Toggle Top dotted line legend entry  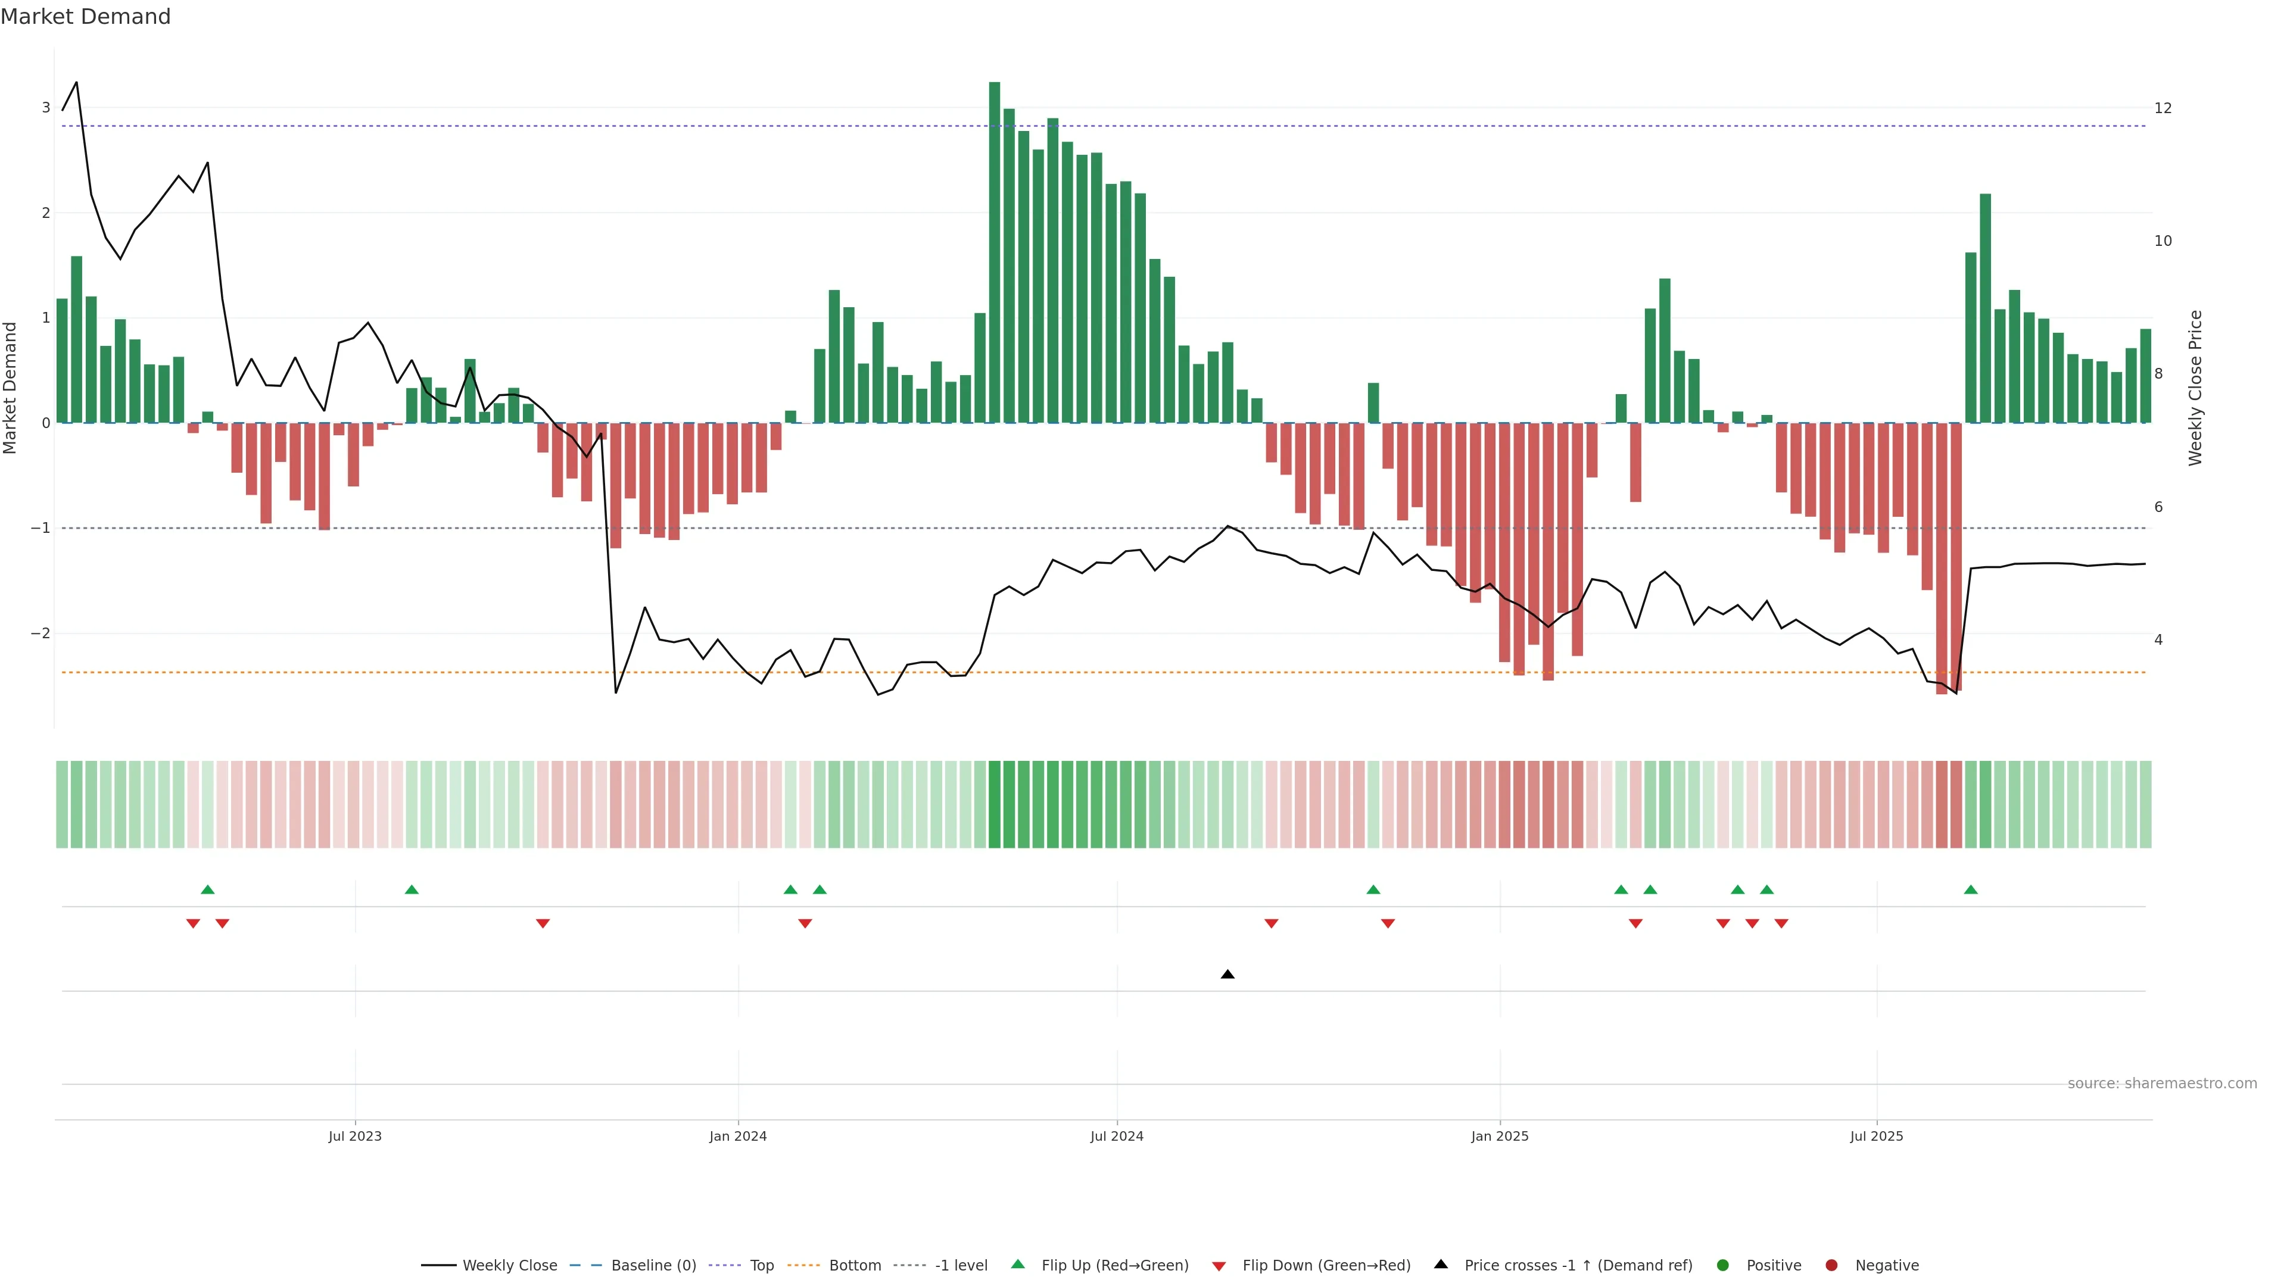pyautogui.click(x=761, y=1266)
